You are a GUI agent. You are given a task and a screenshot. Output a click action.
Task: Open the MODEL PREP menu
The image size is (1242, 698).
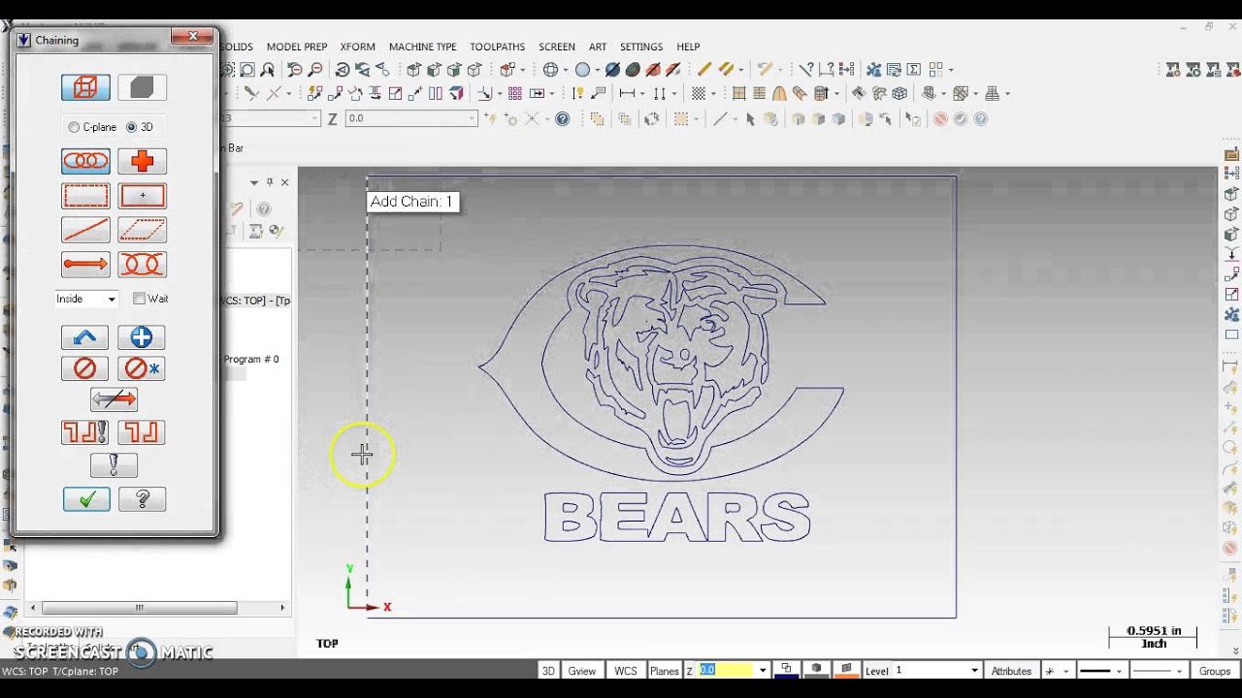297,47
